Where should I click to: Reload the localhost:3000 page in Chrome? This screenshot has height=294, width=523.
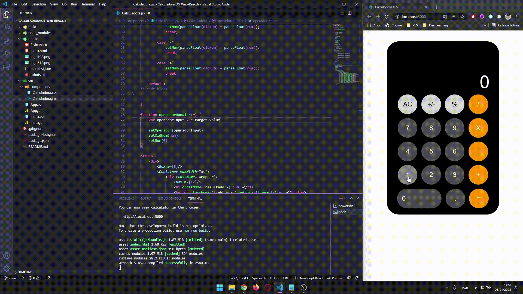(x=386, y=17)
